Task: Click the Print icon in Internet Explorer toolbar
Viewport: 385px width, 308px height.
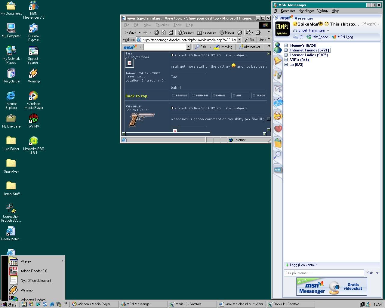Action: pyautogui.click(x=258, y=32)
